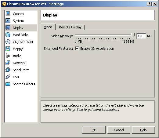Click the Hard Disks stack icon
Screen dimensions: 159x138
8,35
